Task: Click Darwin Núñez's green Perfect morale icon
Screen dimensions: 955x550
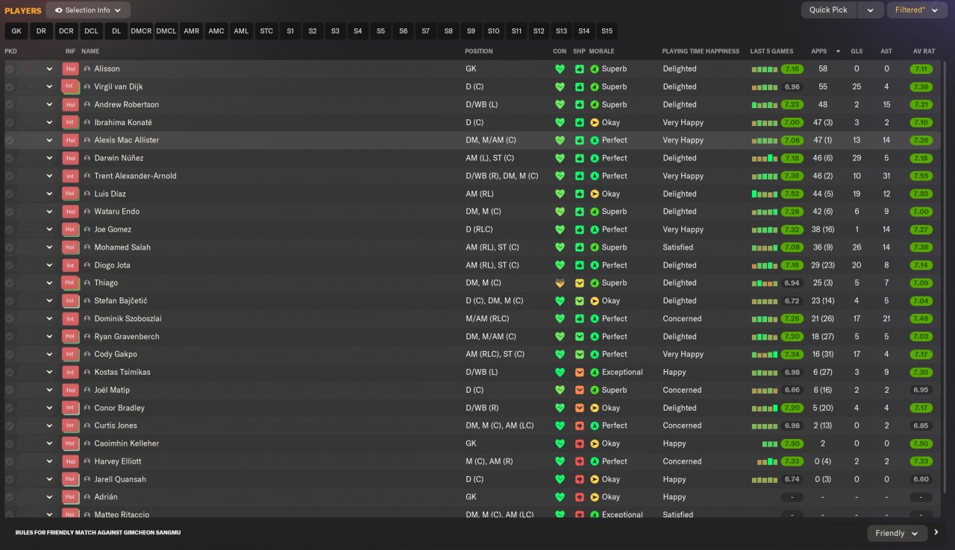Action: pos(595,158)
